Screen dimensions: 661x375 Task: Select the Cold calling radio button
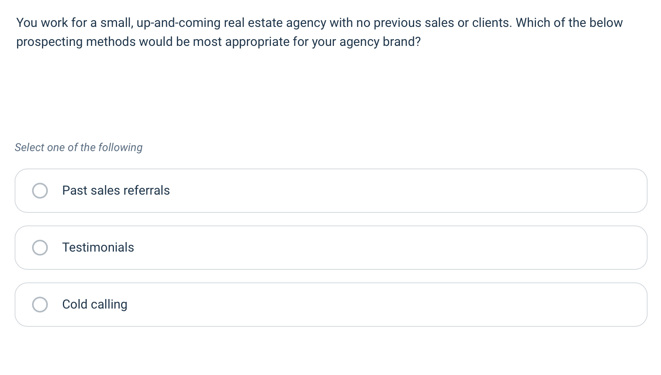pos(40,305)
